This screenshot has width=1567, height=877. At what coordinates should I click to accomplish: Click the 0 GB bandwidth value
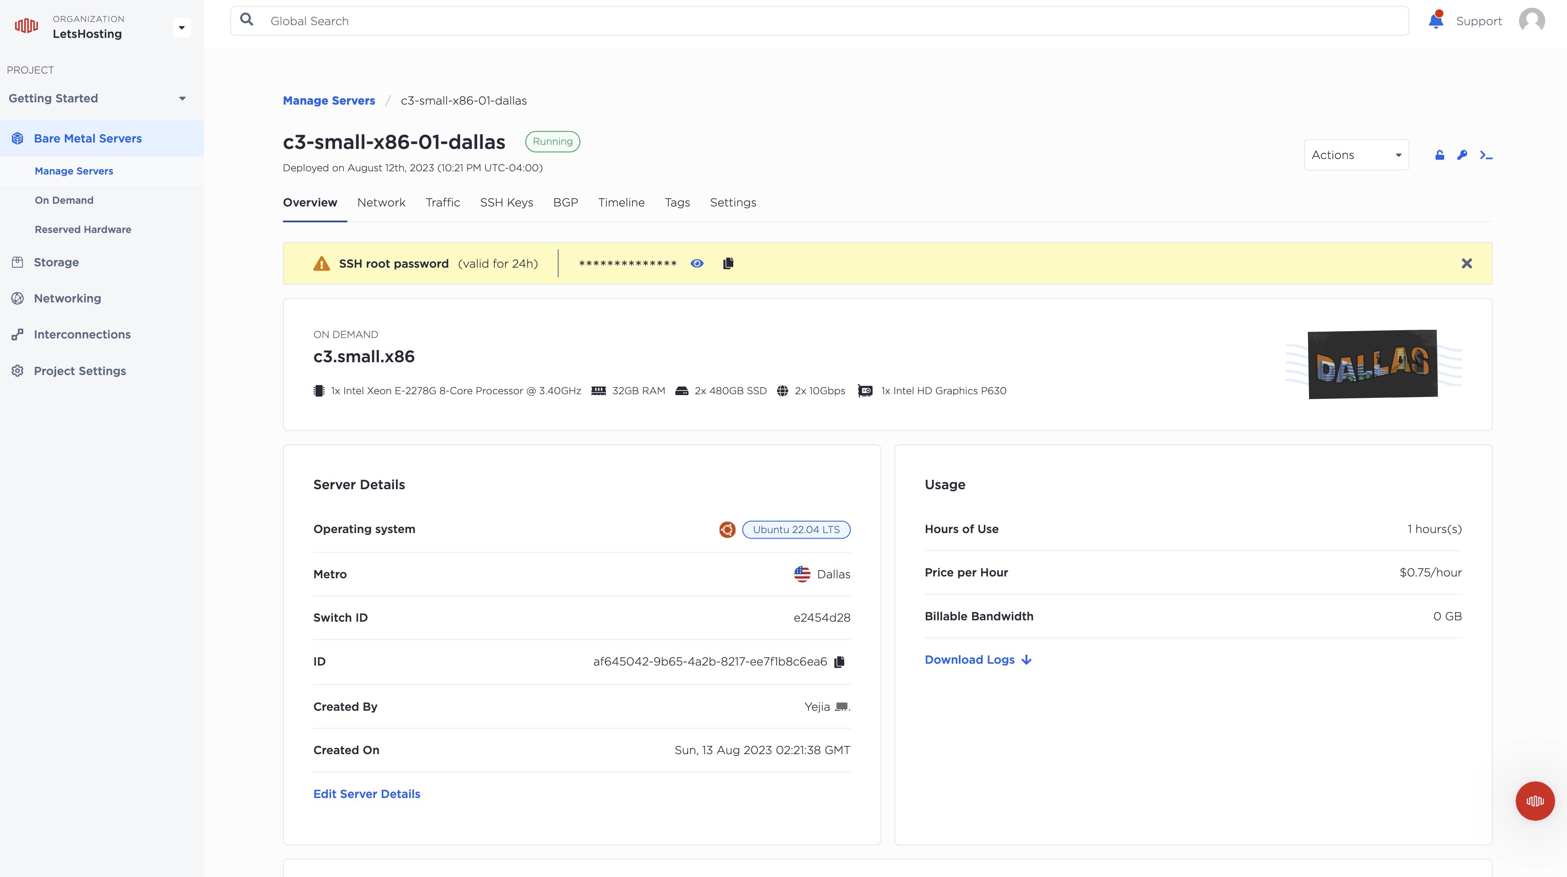(1447, 616)
